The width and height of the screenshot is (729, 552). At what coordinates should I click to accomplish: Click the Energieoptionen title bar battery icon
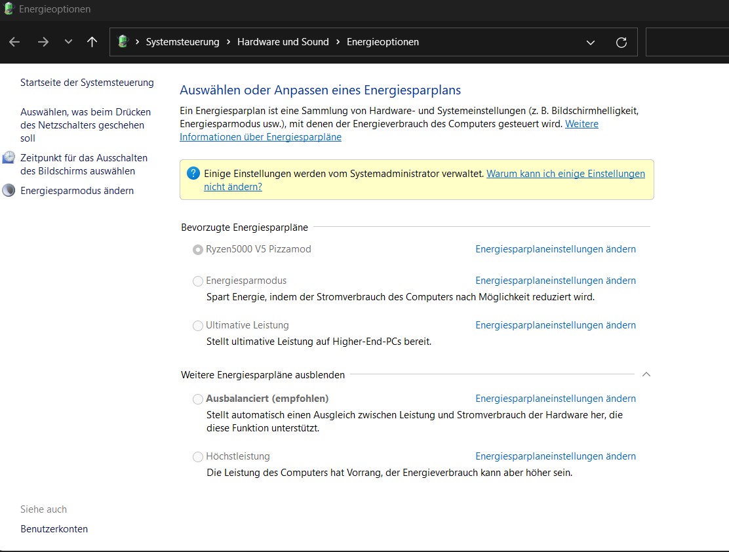click(9, 9)
